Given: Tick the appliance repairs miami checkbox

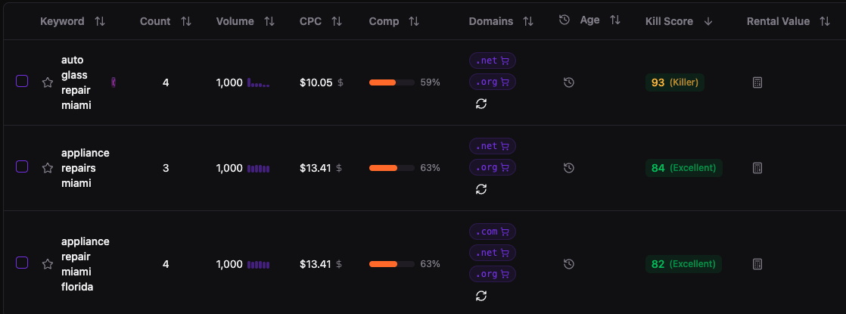Looking at the screenshot, I should coord(22,166).
